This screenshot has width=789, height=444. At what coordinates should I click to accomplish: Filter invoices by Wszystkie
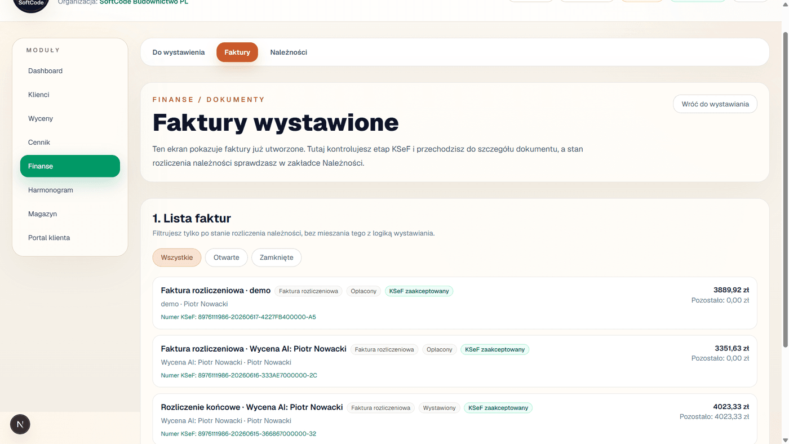click(177, 257)
